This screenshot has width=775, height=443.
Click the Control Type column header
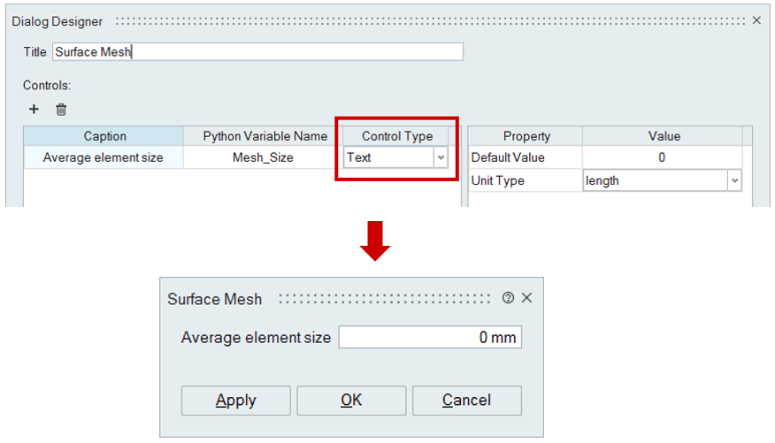pyautogui.click(x=397, y=136)
